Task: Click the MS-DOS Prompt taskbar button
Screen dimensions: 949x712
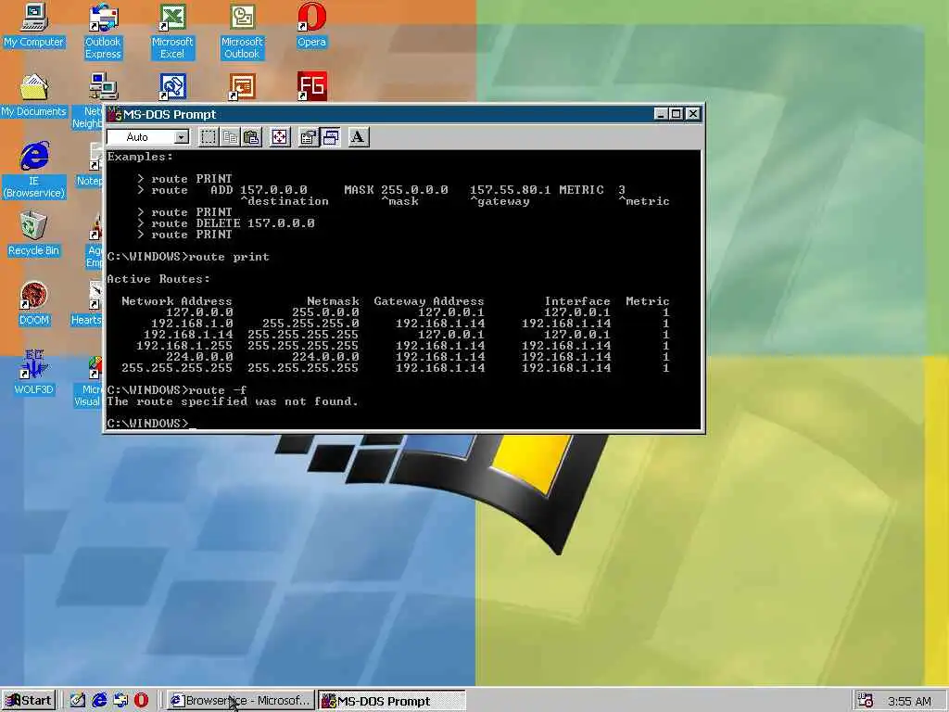Action: coord(392,701)
